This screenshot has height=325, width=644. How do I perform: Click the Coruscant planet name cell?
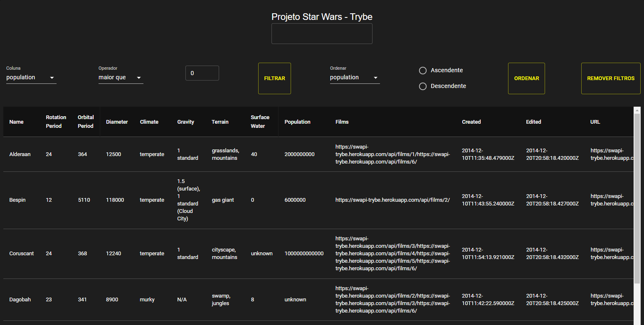click(22, 254)
